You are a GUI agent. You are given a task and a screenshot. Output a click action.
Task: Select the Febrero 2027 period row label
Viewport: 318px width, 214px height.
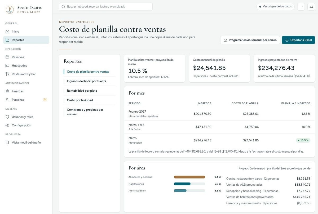pyautogui.click(x=137, y=112)
